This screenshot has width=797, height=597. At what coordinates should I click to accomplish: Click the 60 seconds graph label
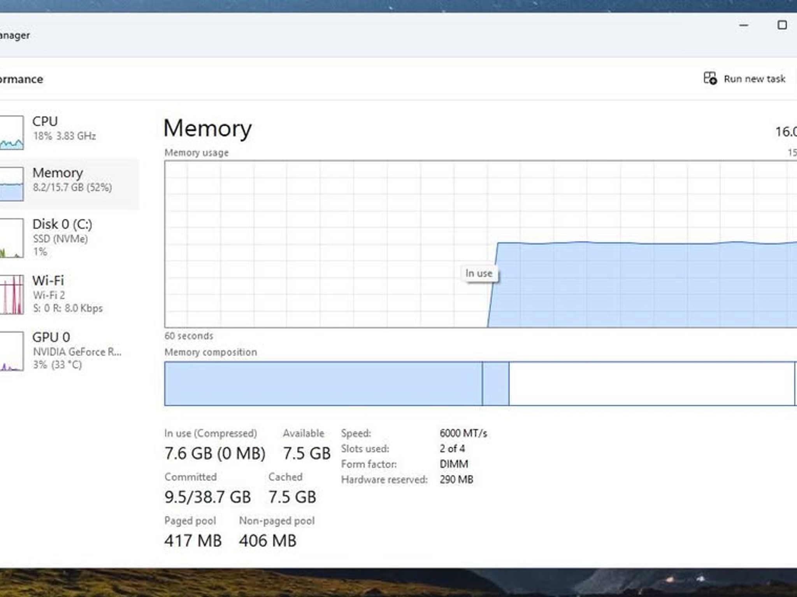[x=189, y=336]
